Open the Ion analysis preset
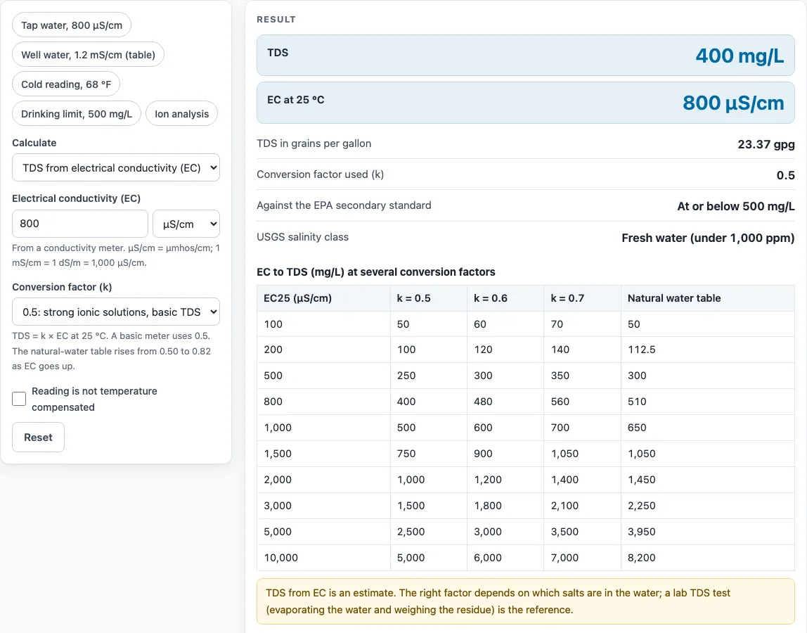807x633 pixels. pos(181,114)
